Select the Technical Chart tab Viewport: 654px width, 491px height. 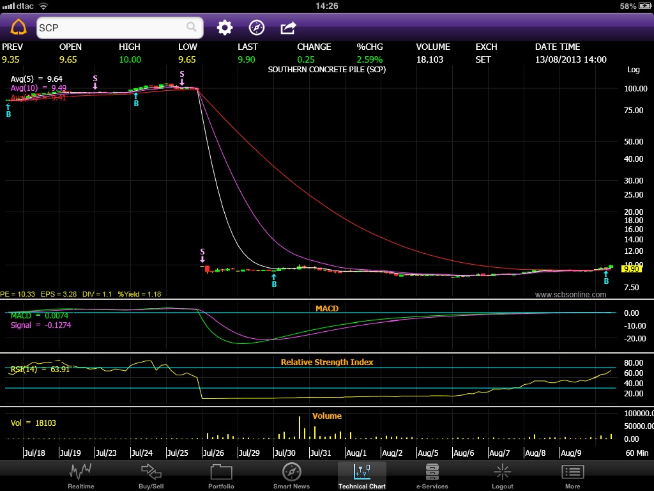pyautogui.click(x=361, y=476)
